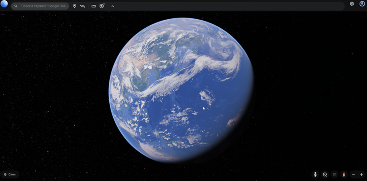The height and width of the screenshot is (181, 367).
Task: Open the user account profile icon
Action: (x=362, y=4)
